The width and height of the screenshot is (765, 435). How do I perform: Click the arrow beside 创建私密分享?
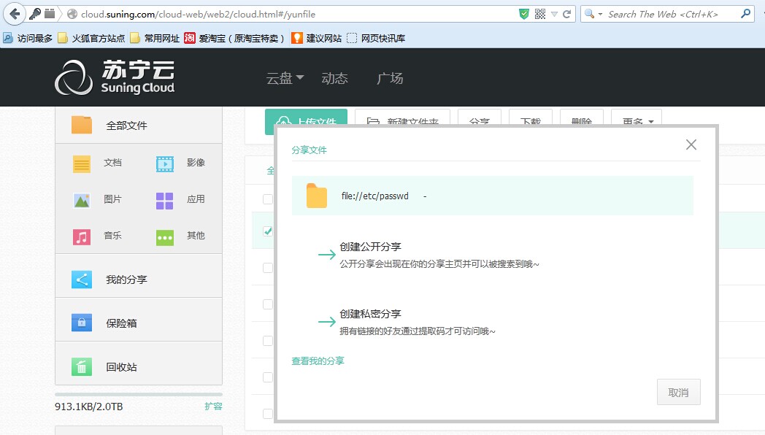click(327, 322)
